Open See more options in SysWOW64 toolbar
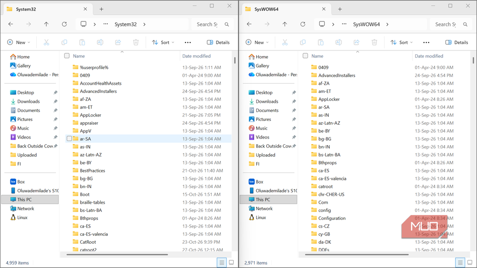477x268 pixels. (x=426, y=42)
